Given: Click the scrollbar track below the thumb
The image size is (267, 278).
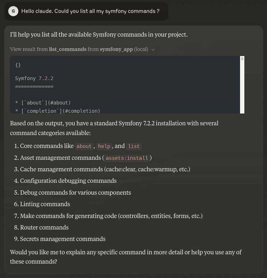Looking at the screenshot, I should coord(242,90).
